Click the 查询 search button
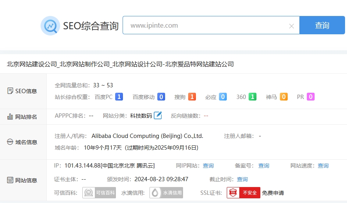 coord(322,25)
